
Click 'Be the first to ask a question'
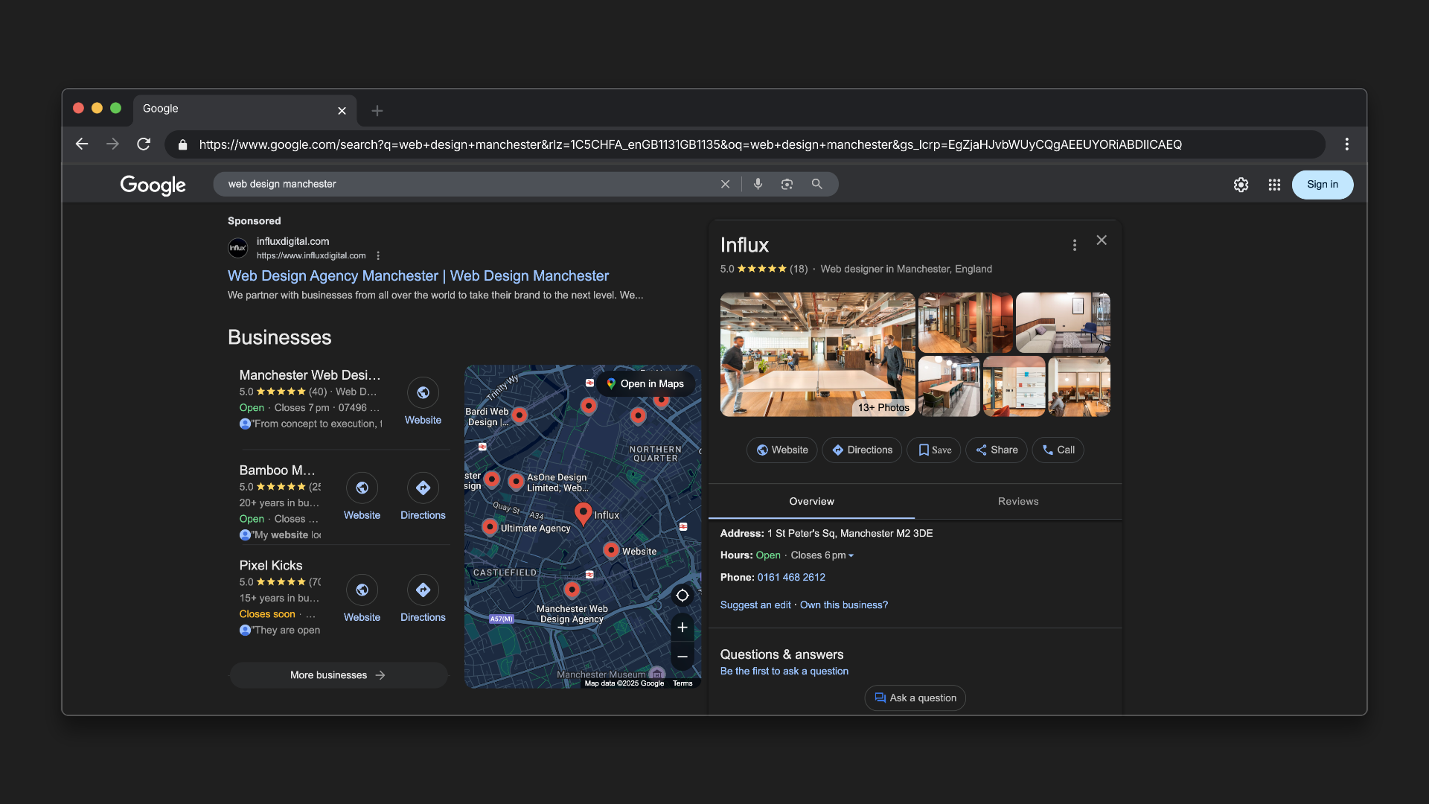tap(784, 671)
